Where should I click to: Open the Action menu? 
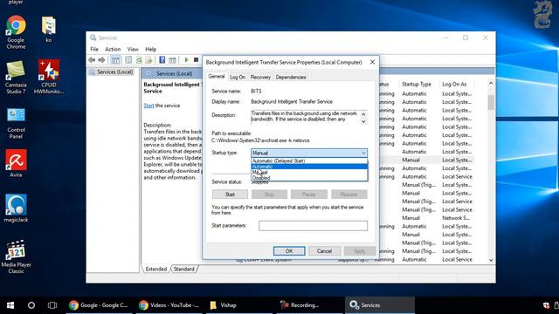113,49
